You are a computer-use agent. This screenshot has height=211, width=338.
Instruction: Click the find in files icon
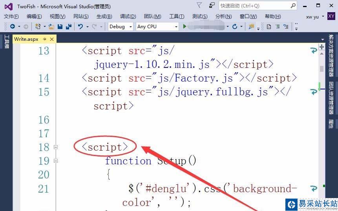point(251,27)
